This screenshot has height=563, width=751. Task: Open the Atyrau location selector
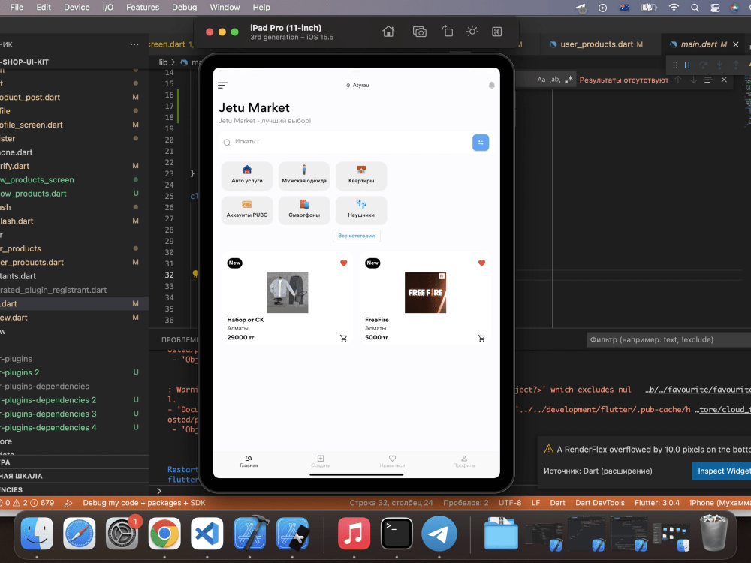[357, 86]
